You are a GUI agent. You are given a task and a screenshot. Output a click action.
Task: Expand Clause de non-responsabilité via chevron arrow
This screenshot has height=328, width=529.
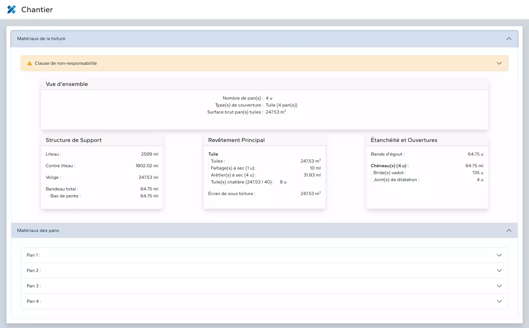(499, 63)
